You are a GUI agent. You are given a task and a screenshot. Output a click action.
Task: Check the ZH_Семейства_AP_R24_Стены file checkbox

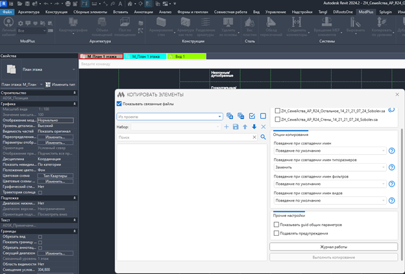point(277,119)
